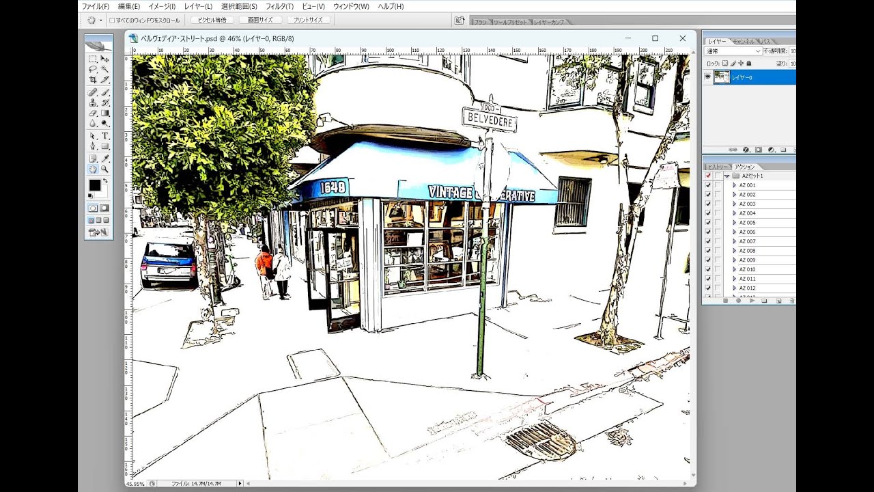Select the Pen tool
This screenshot has height=492, width=874.
tap(92, 146)
